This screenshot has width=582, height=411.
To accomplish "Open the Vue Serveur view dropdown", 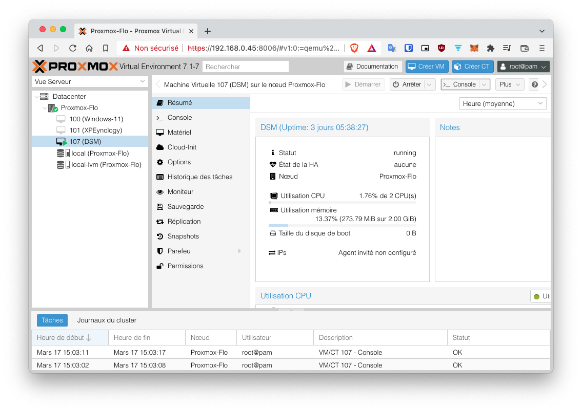I will pyautogui.click(x=142, y=81).
